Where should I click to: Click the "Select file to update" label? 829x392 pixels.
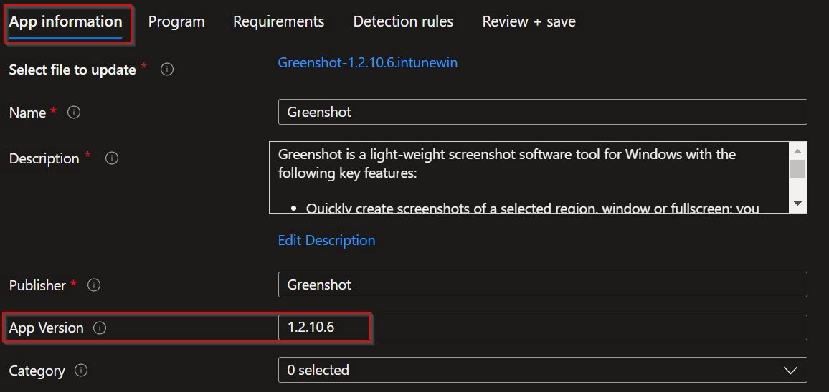[72, 70]
